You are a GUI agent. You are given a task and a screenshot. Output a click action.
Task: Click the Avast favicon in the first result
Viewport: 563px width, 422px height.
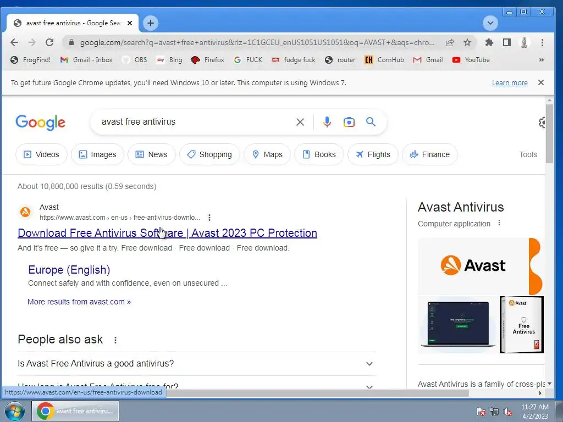[25, 212]
